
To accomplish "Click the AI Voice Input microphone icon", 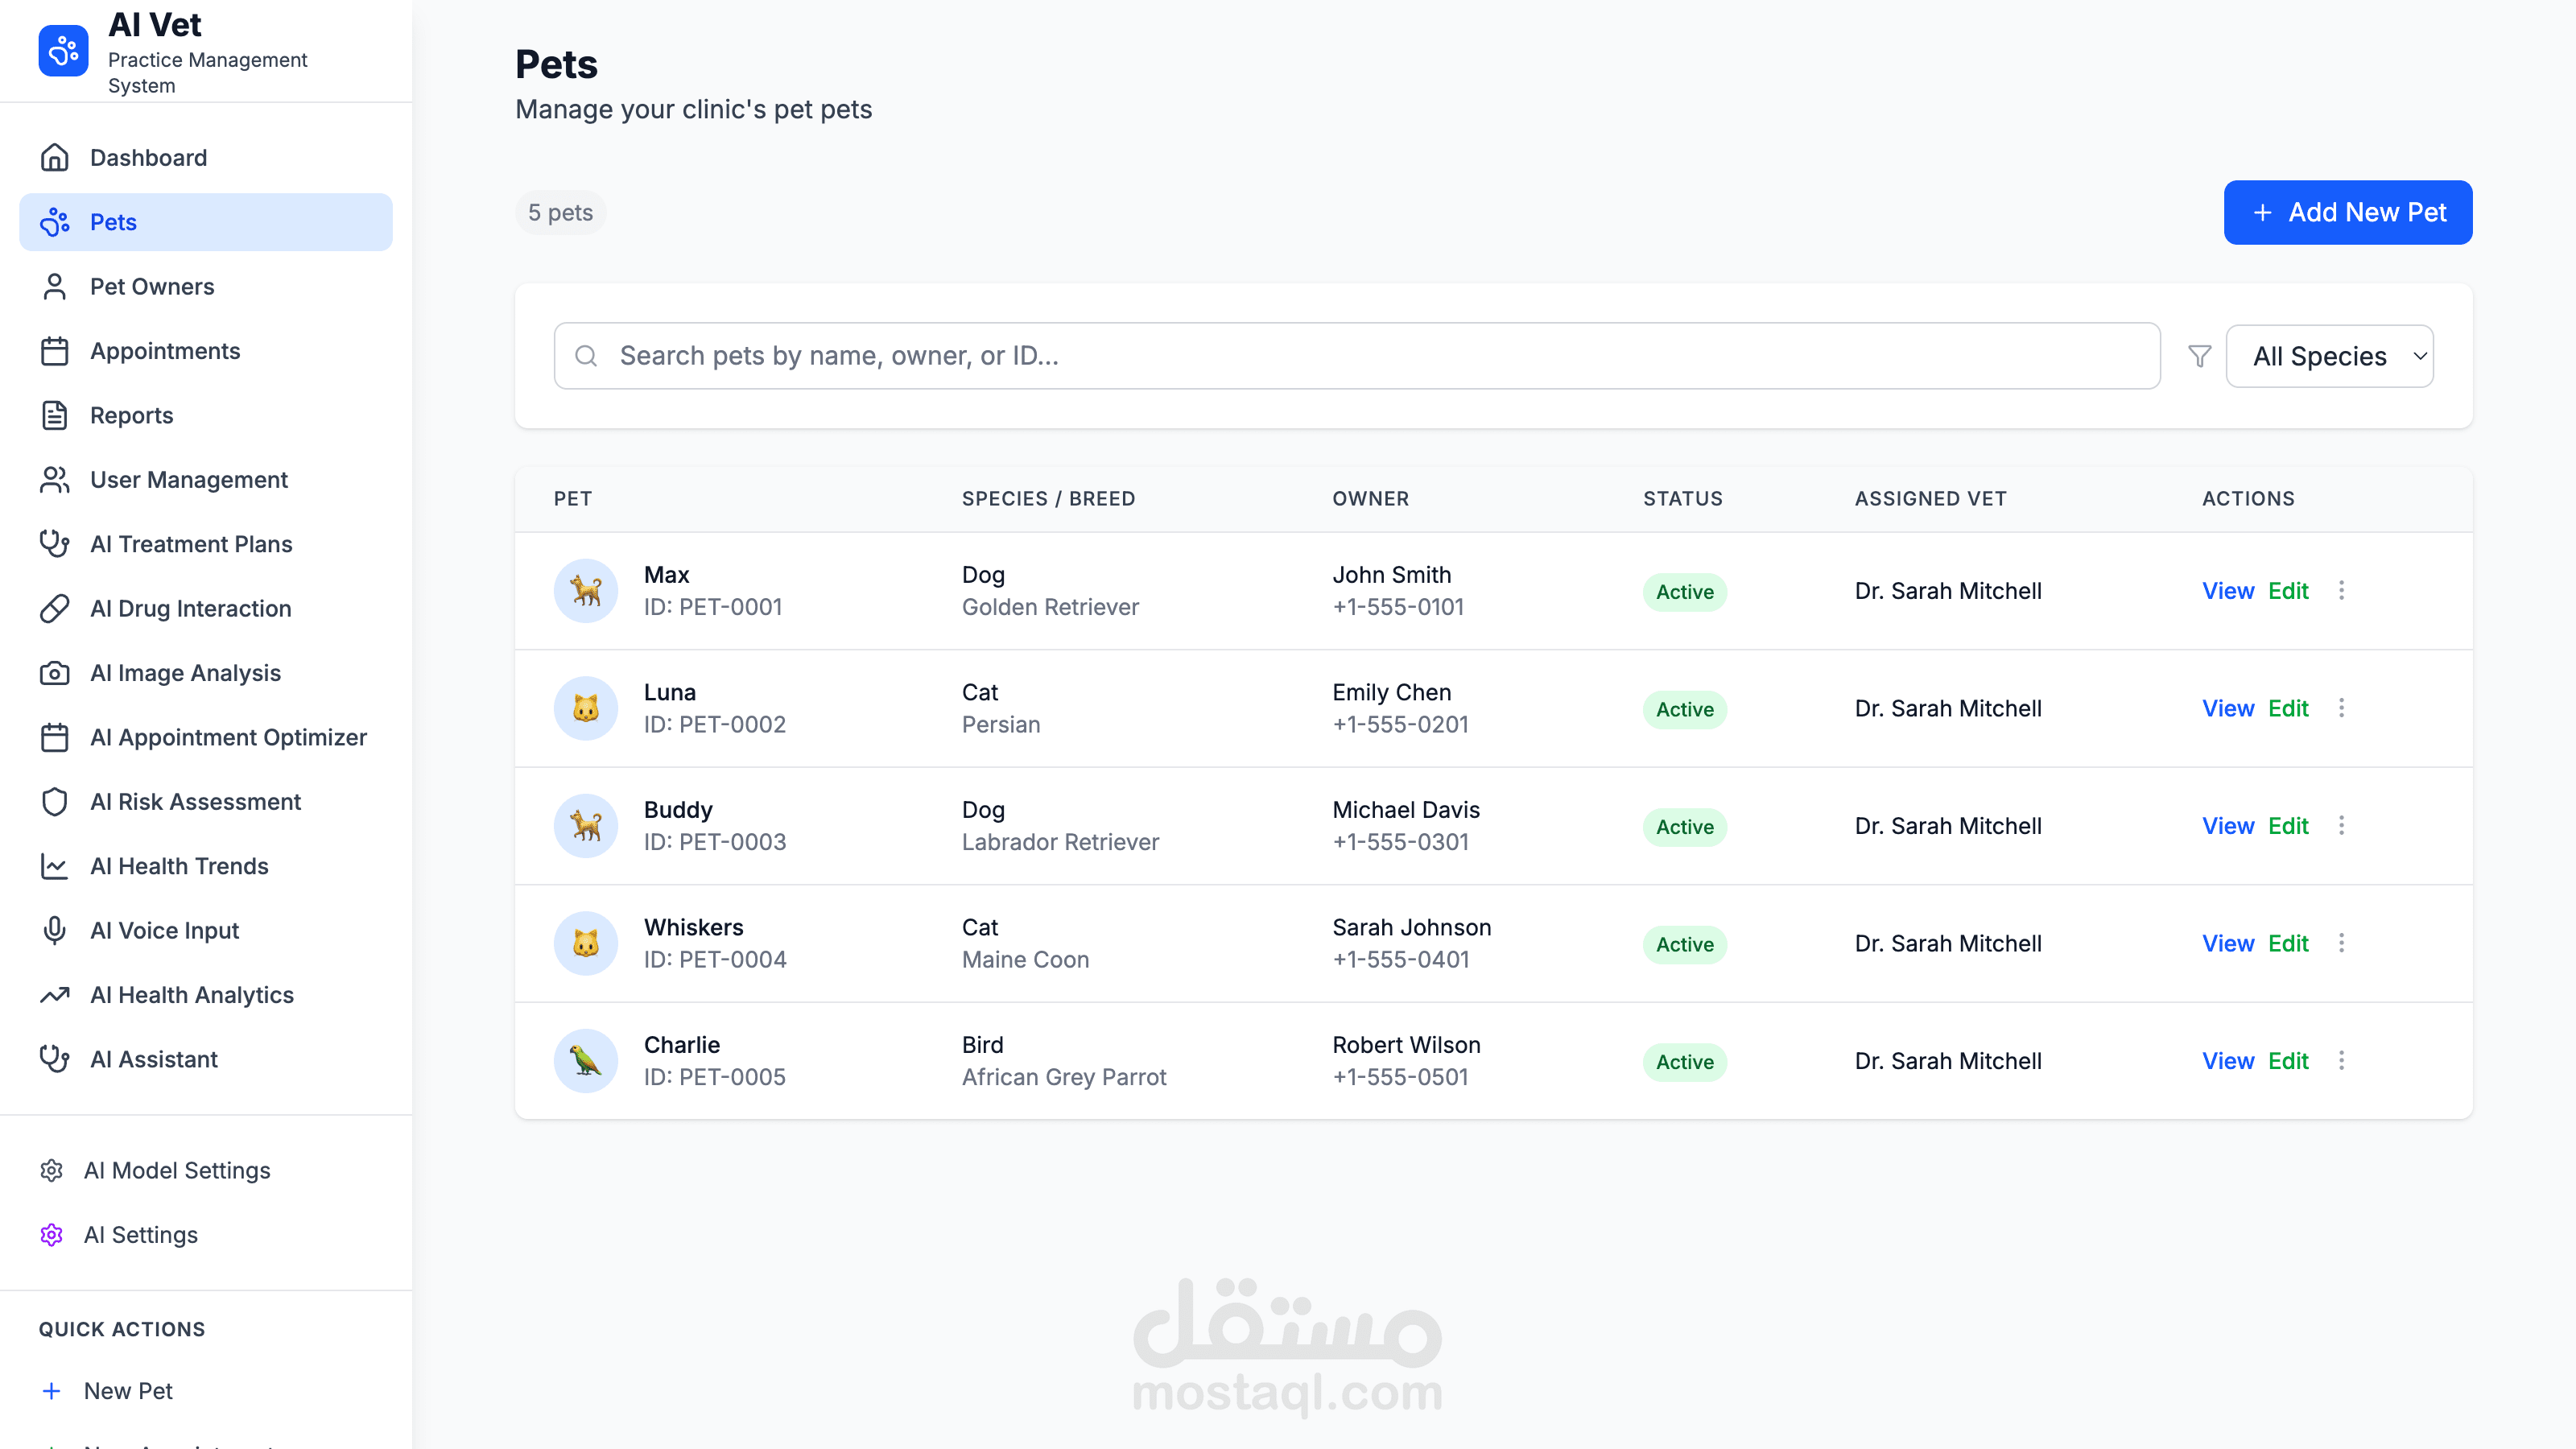I will (54, 930).
